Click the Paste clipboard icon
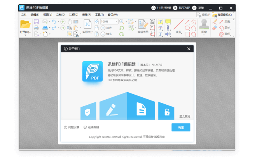This screenshot has height=159, width=269. pos(76,28)
